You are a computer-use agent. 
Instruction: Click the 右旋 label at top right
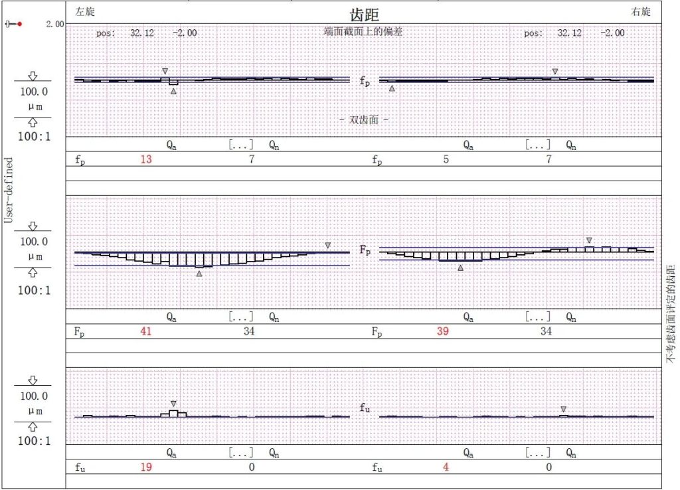coord(641,11)
